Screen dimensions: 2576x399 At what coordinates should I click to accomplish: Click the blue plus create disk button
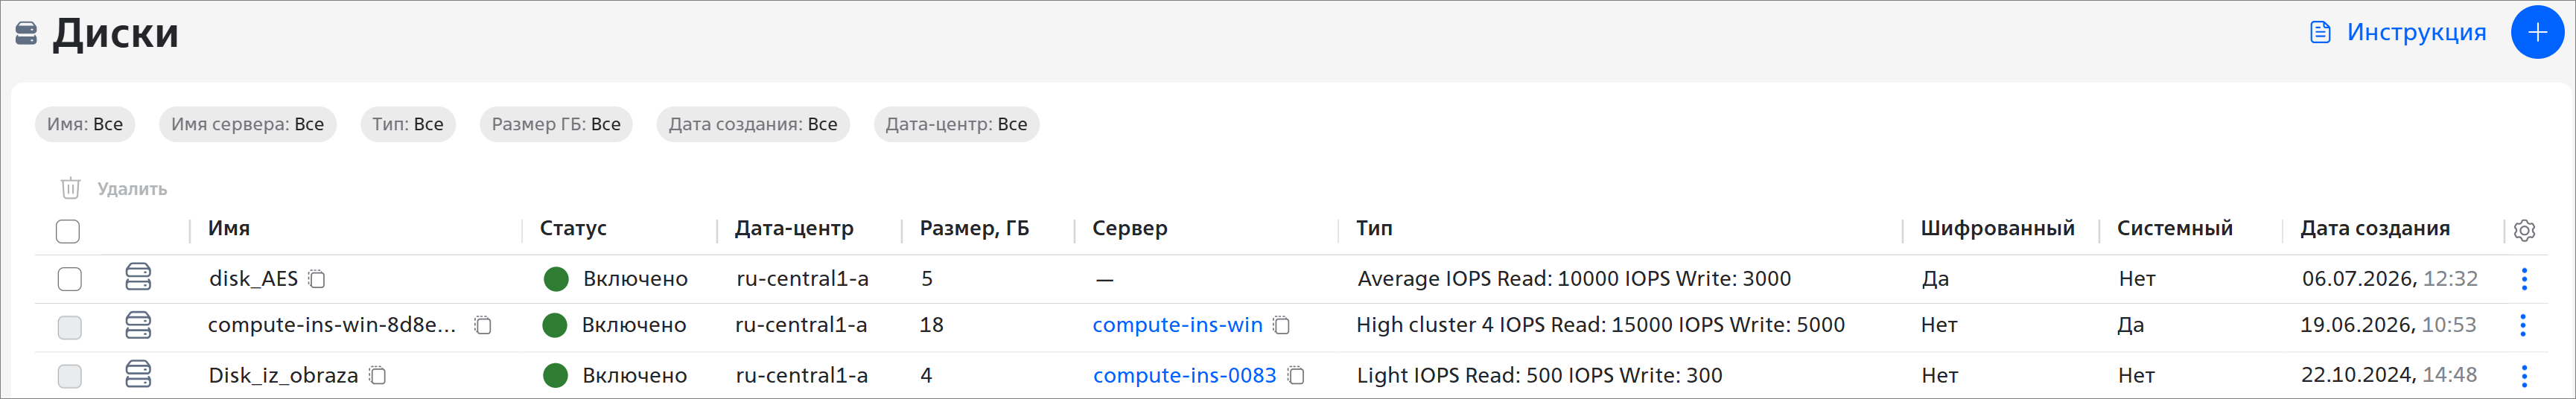tap(2537, 32)
